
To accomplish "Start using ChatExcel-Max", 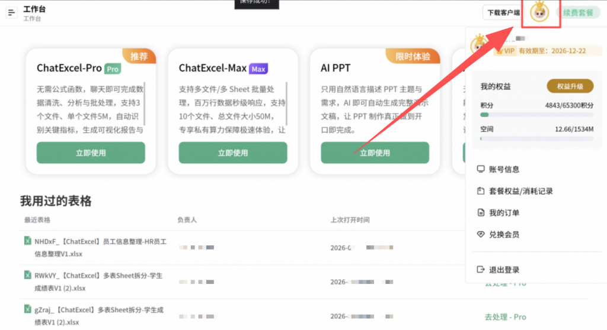I will (233, 153).
